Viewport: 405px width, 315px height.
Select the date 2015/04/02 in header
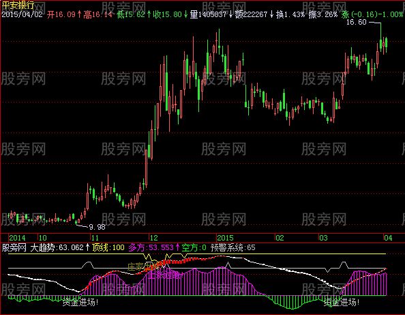coord(22,14)
